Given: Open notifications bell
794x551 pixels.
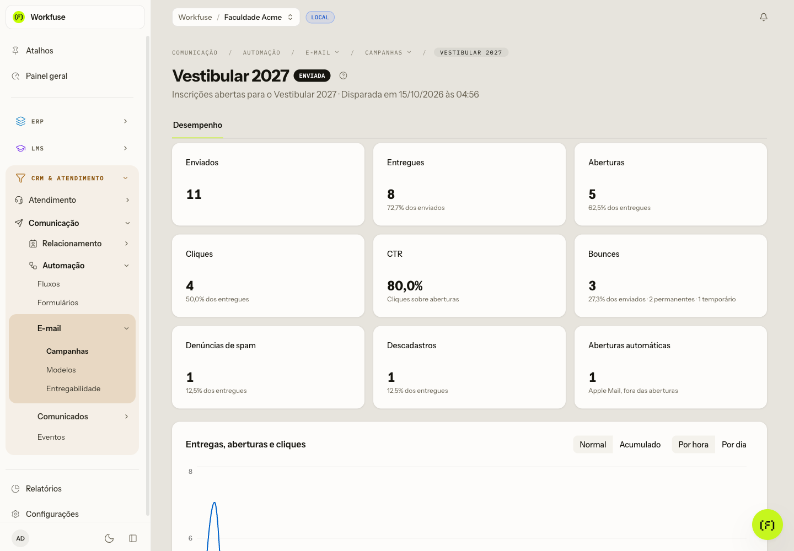Looking at the screenshot, I should (x=764, y=17).
